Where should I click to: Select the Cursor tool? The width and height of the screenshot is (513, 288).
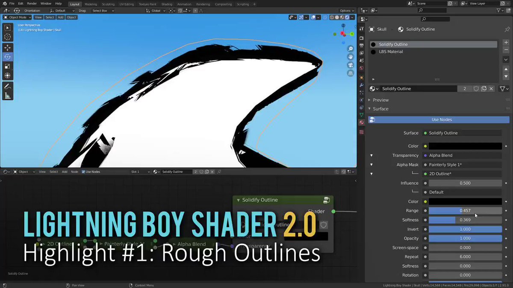pyautogui.click(x=7, y=37)
